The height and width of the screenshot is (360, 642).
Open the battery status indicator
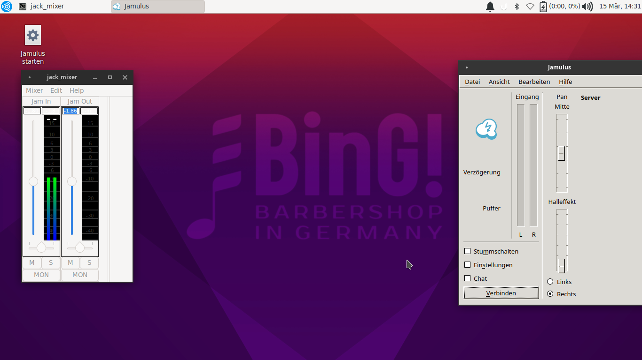click(543, 7)
